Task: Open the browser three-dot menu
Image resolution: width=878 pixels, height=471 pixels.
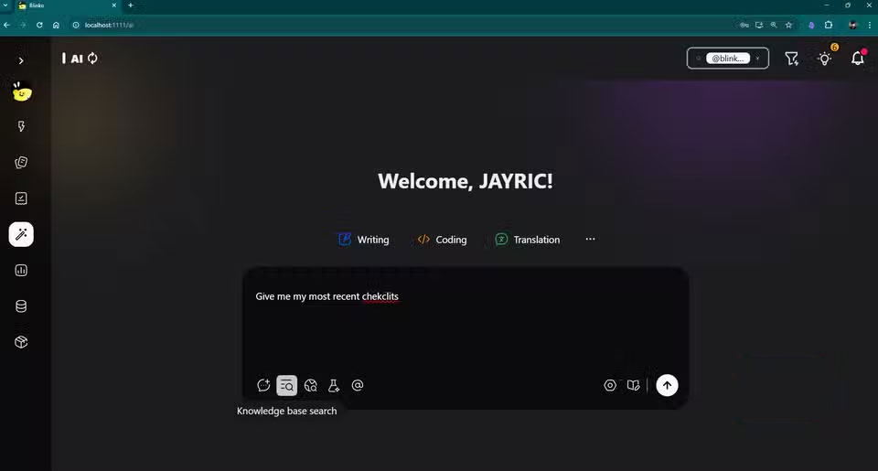Action: [x=869, y=25]
